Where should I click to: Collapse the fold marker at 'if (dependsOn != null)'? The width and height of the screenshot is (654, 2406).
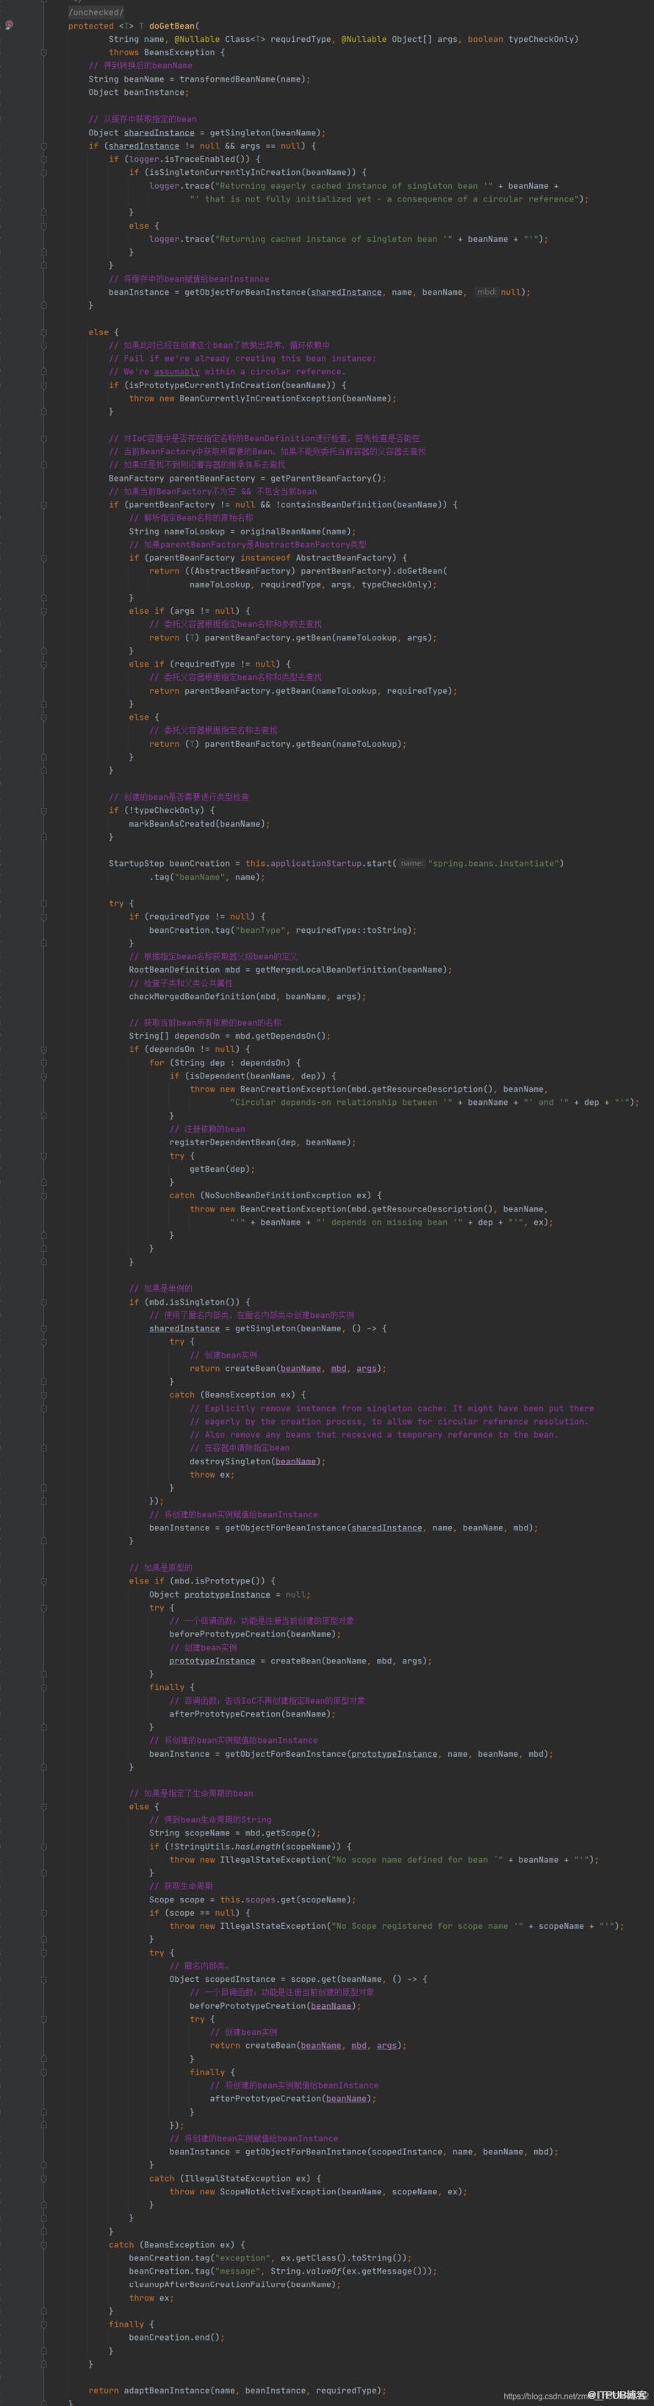[x=43, y=1049]
